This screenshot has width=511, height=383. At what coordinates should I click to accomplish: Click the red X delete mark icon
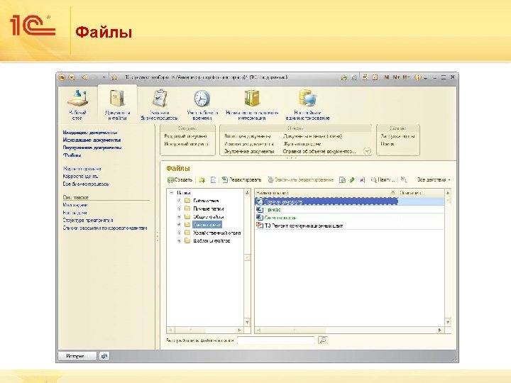coord(363,179)
